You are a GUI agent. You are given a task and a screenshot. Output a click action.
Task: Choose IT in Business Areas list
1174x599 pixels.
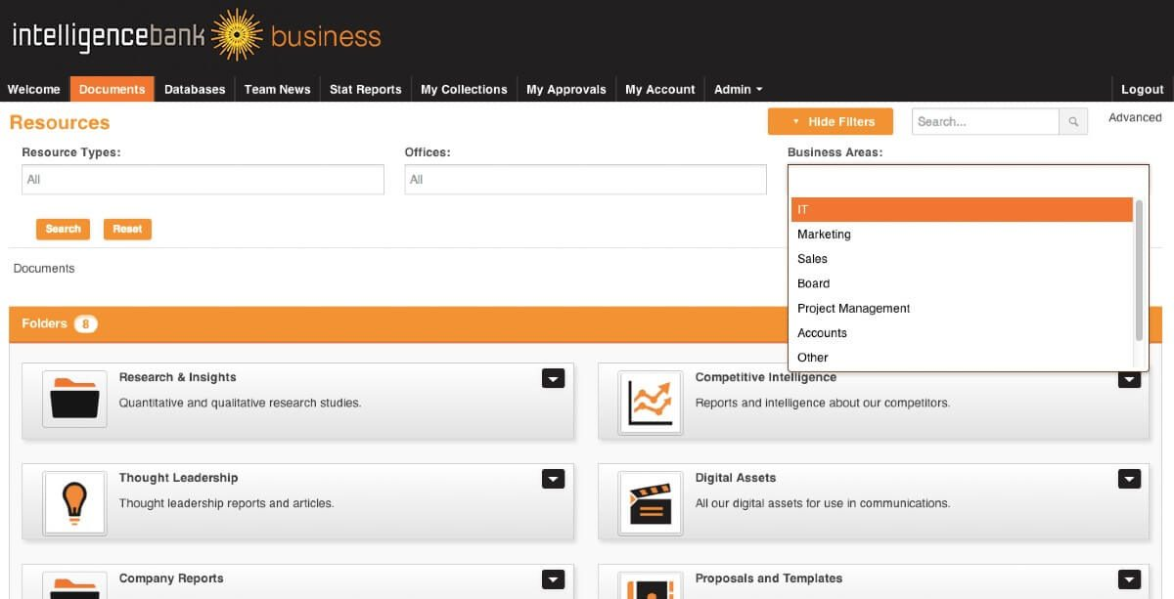coord(962,209)
